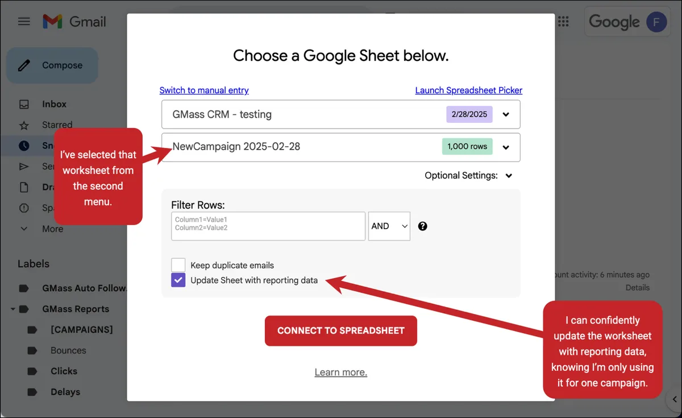Click the Compose pencil button
Image resolution: width=682 pixels, height=418 pixels.
(x=52, y=65)
